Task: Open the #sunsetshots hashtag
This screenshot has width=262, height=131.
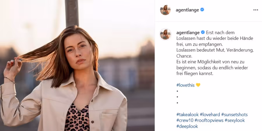Action: coord(234,115)
